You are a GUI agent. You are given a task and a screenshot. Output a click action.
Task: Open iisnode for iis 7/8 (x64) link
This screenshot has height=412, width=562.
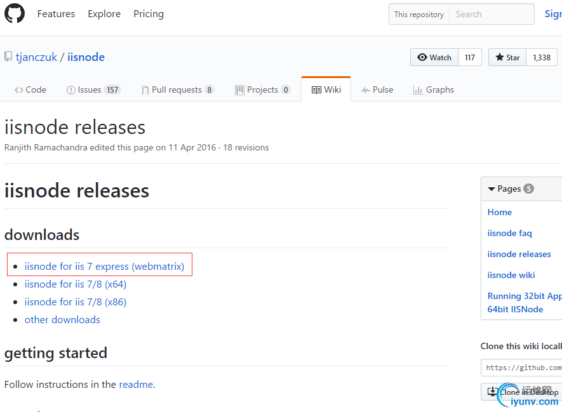click(x=76, y=284)
